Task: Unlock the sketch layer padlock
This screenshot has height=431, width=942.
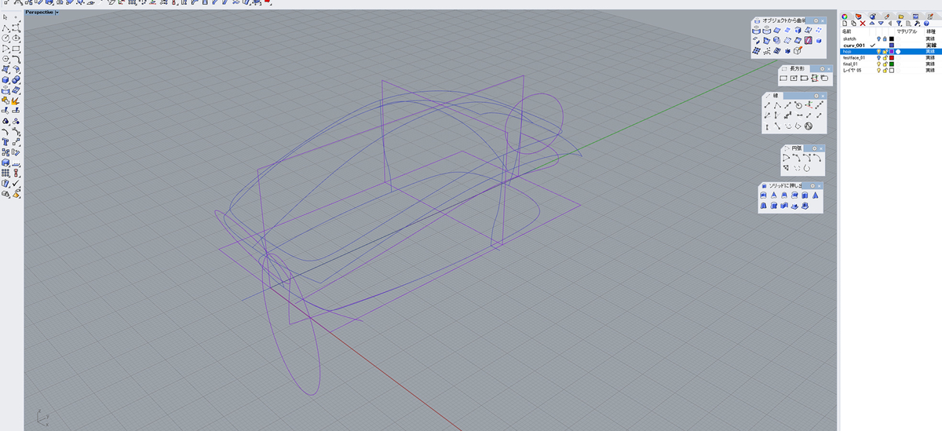Action: (x=885, y=38)
